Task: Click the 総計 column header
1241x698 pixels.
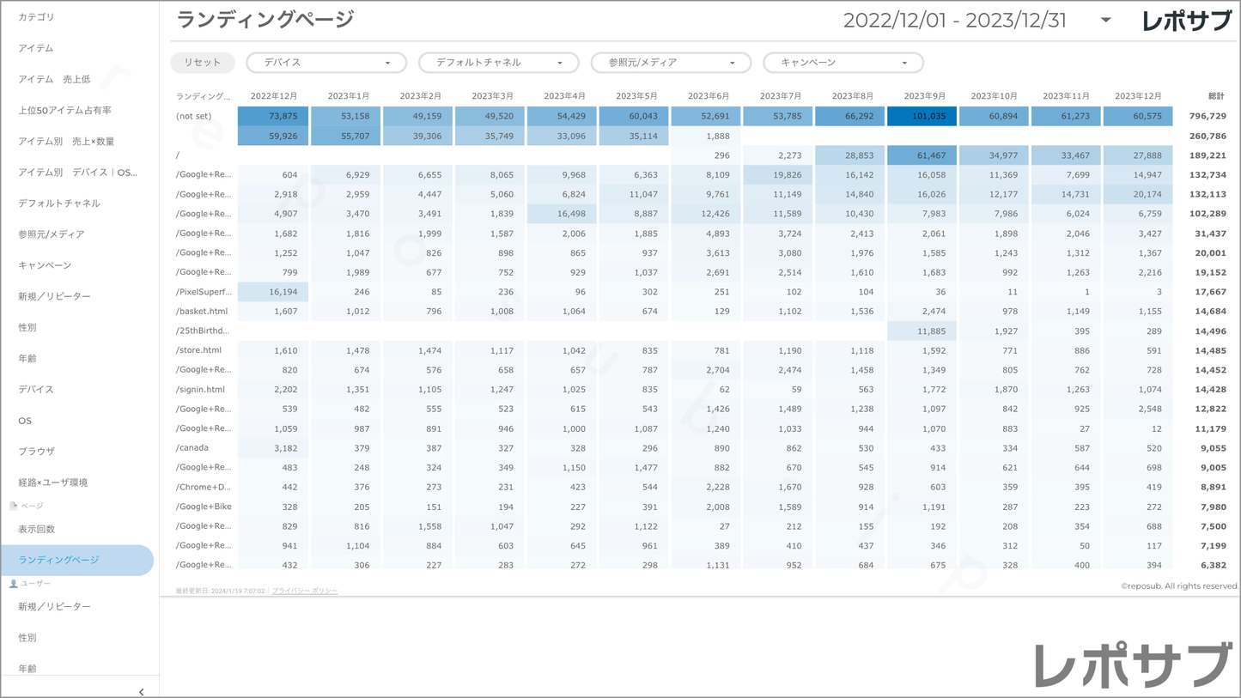Action: click(1215, 96)
